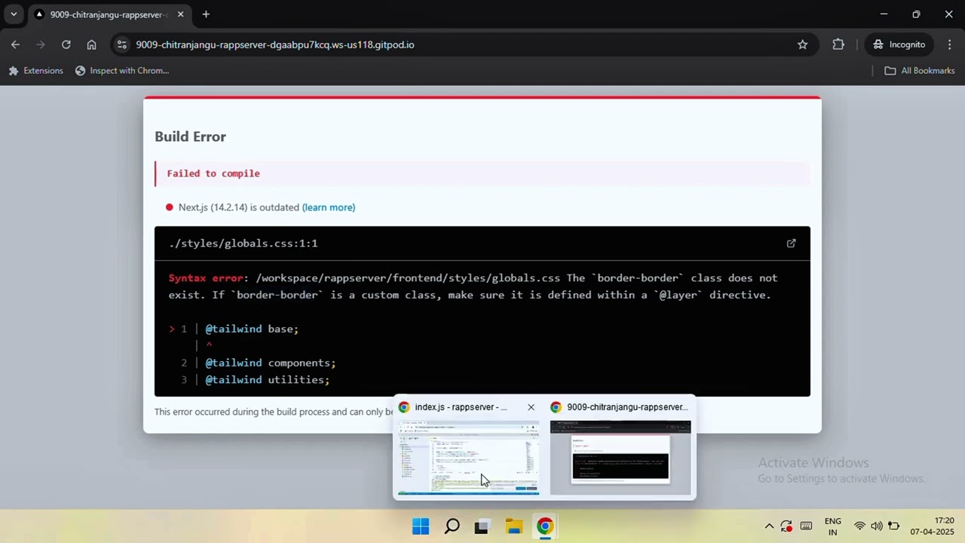Open the Incognito profile button
Viewport: 965px width, 543px height.
(899, 44)
